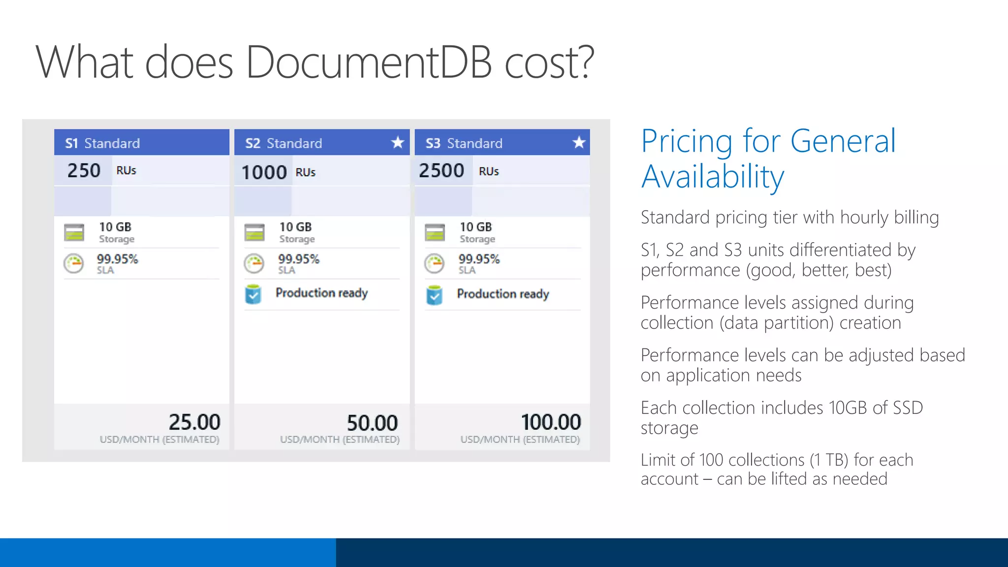Image resolution: width=1008 pixels, height=567 pixels.
Task: Click Production ready label in S3 card
Action: [503, 294]
